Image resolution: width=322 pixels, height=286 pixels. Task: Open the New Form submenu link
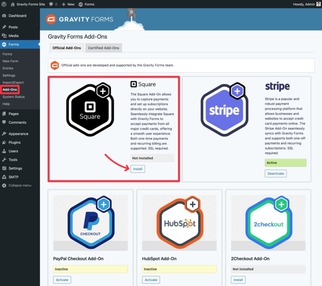10,61
